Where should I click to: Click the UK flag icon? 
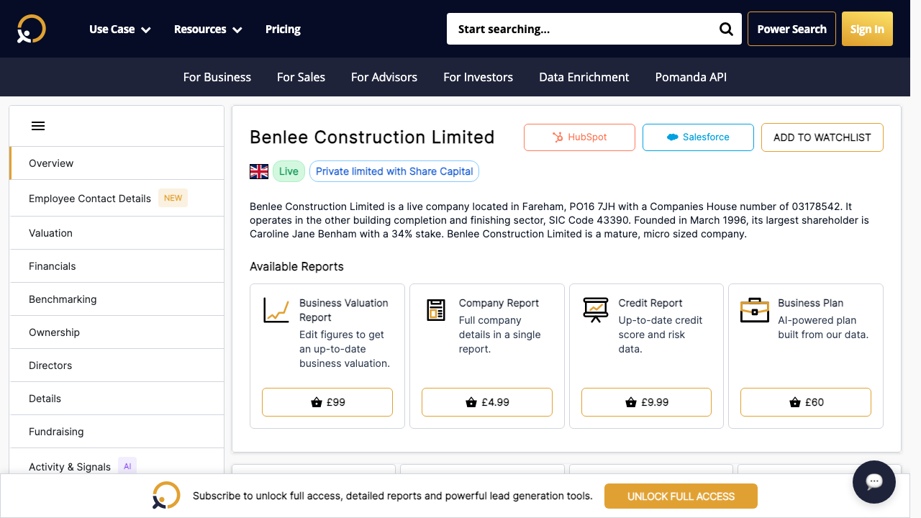[x=259, y=171]
